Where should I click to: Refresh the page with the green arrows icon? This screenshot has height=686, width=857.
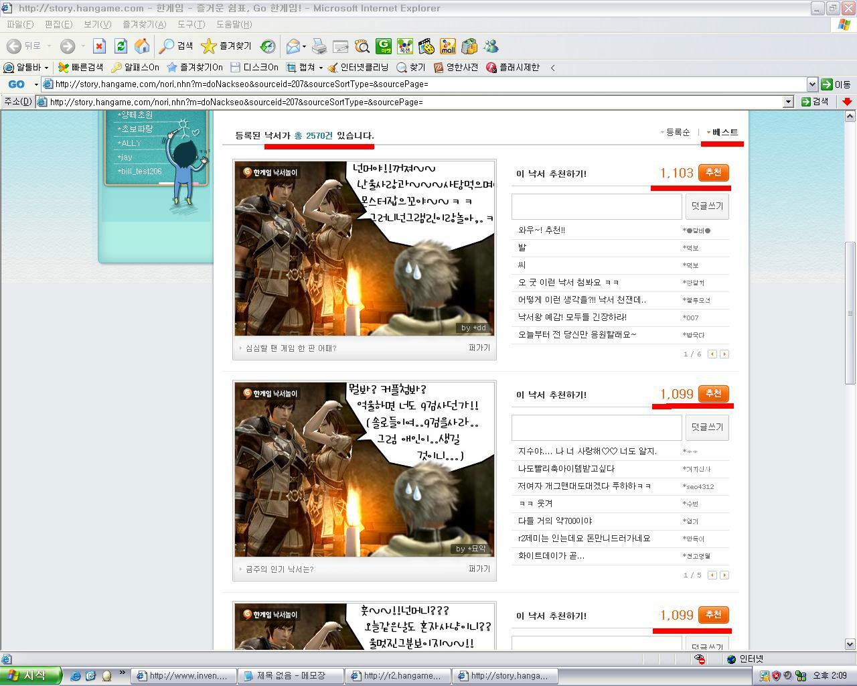[121, 46]
